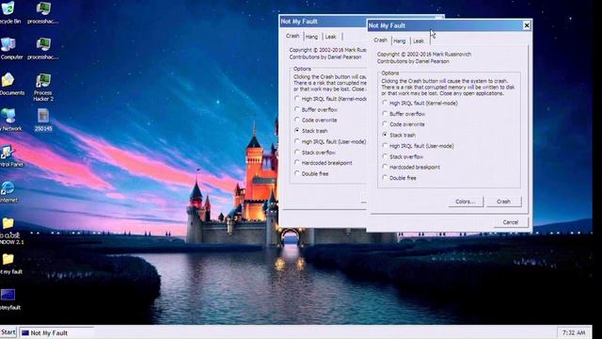
Task: Close the front Not My Fault window
Action: coord(527,25)
